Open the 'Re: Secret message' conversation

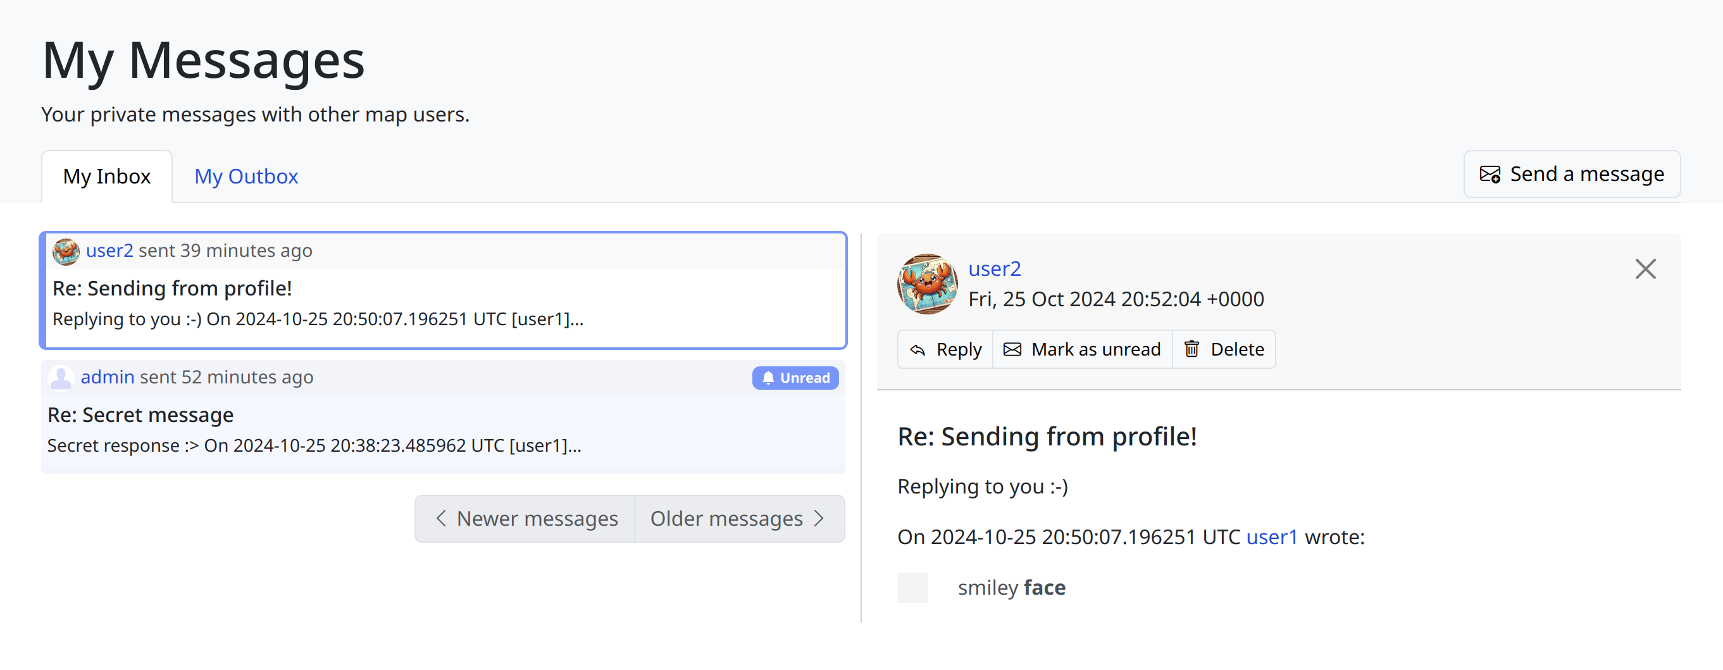tap(140, 415)
